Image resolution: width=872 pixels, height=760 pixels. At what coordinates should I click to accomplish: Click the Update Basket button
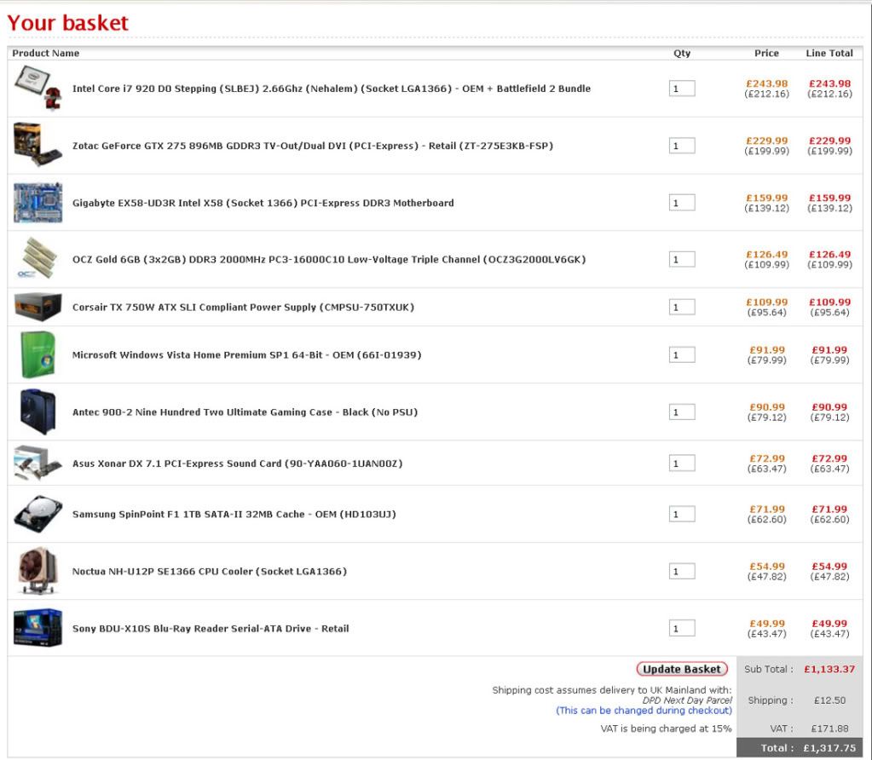pyautogui.click(x=682, y=669)
